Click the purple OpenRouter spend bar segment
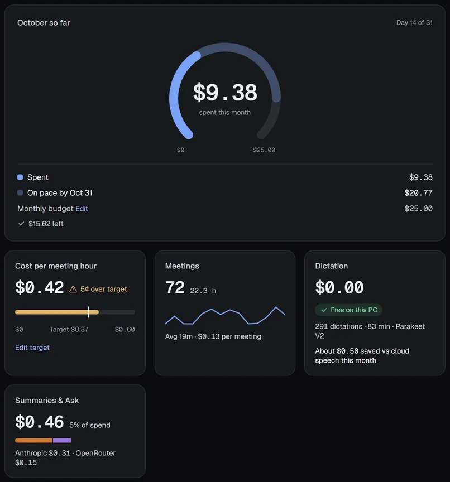Screen dimensions: 450x482 point(62,441)
